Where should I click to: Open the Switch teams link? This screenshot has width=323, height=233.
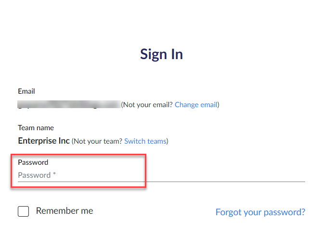145,141
